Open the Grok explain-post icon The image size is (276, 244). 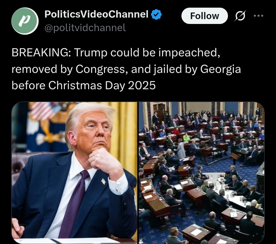pos(240,16)
